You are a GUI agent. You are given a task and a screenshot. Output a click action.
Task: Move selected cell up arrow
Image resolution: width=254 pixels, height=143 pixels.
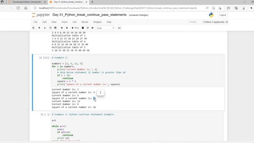click(x=62, y=28)
